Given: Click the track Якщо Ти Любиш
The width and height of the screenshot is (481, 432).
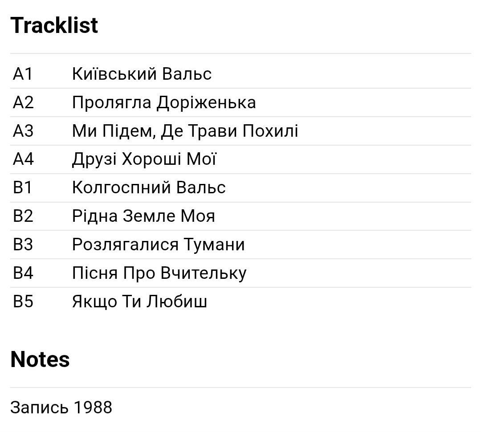Looking at the screenshot, I should [139, 302].
